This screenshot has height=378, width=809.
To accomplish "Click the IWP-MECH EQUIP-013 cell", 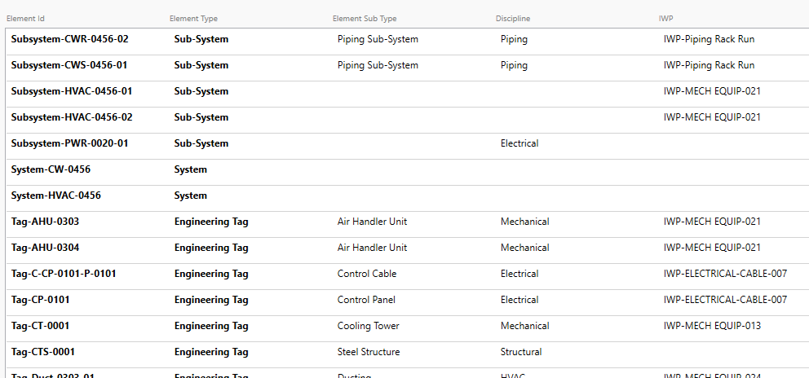I will (712, 326).
